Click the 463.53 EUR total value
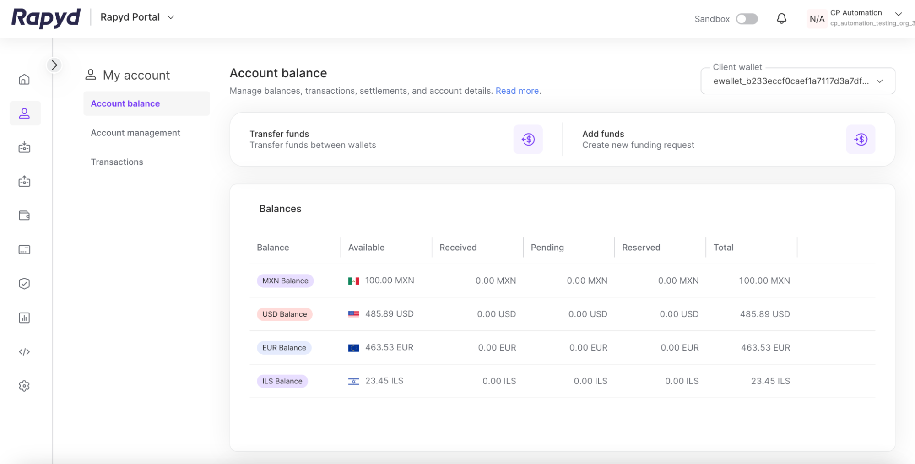The image size is (915, 464). pyautogui.click(x=765, y=347)
